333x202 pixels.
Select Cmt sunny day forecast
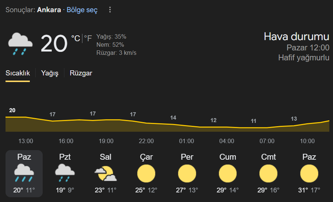coord(269,174)
